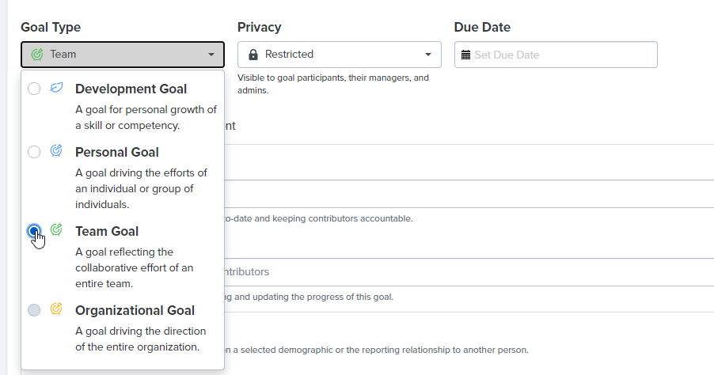714x375 pixels.
Task: Select the Development Goal radio button
Action: 34,89
